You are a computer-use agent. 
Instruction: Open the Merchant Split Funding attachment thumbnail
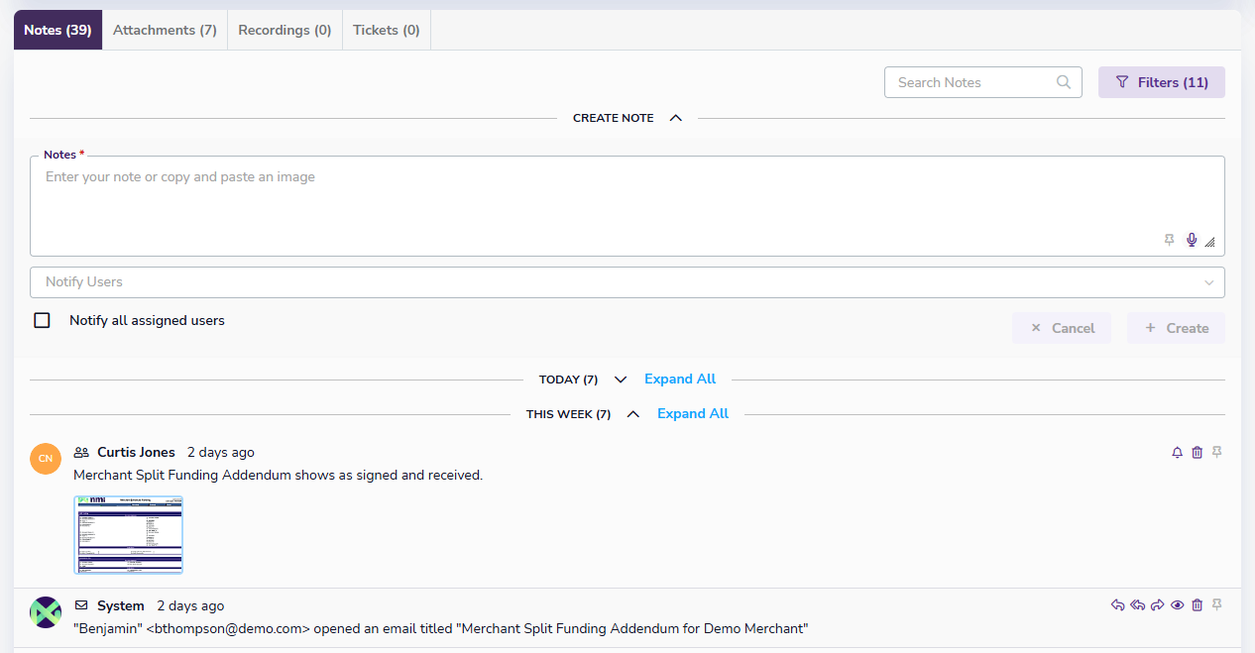(129, 535)
